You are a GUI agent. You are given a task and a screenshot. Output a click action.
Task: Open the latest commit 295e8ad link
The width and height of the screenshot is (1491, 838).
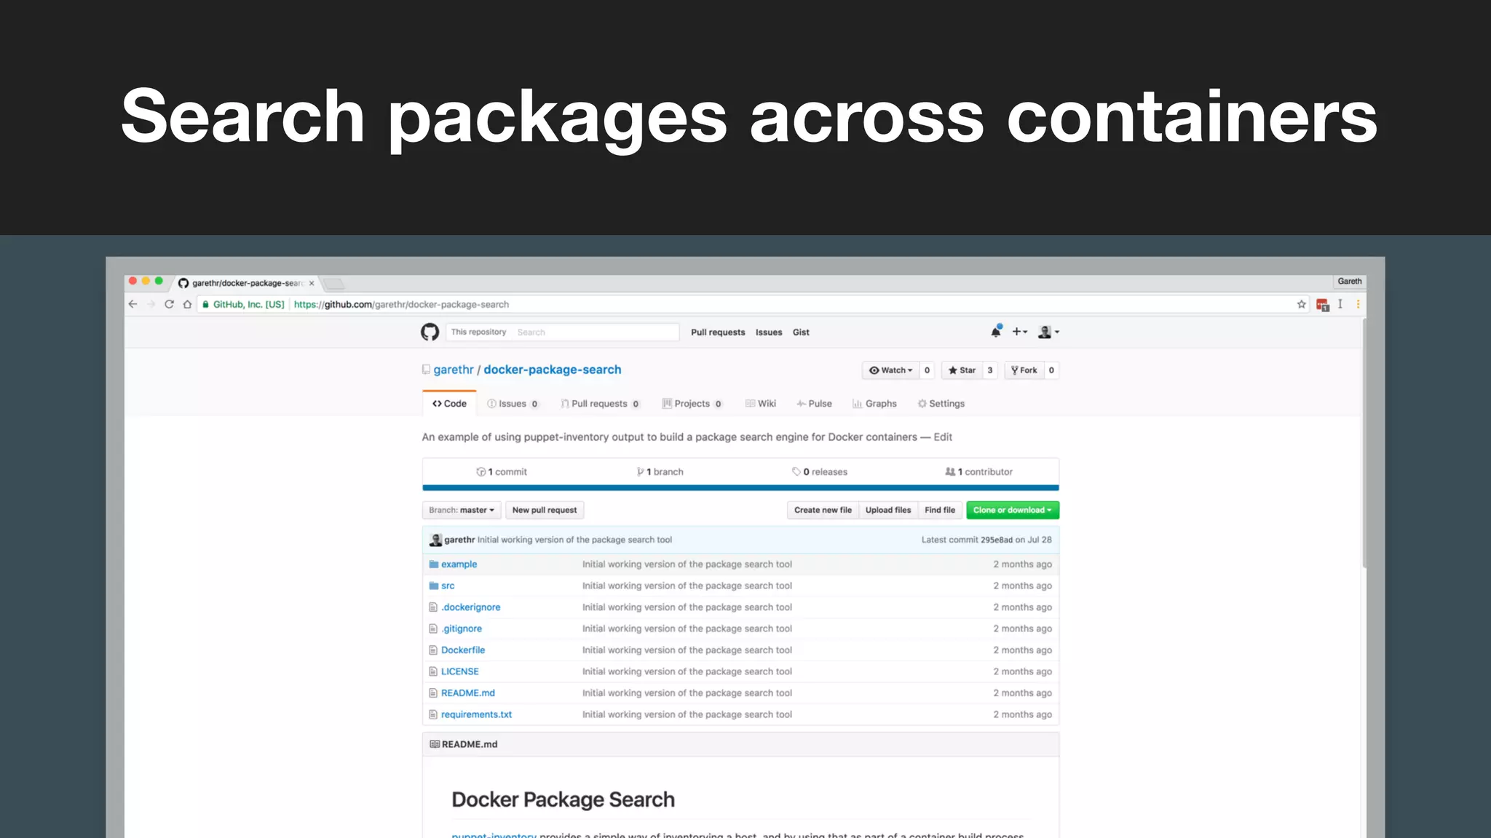[997, 540]
